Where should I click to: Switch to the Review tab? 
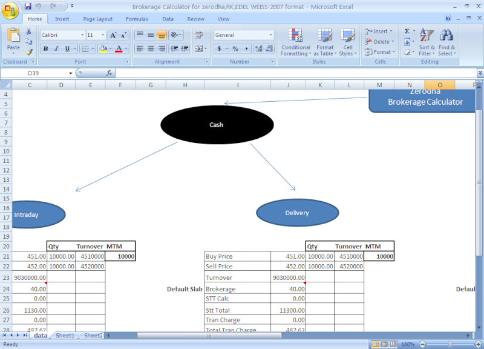[195, 19]
